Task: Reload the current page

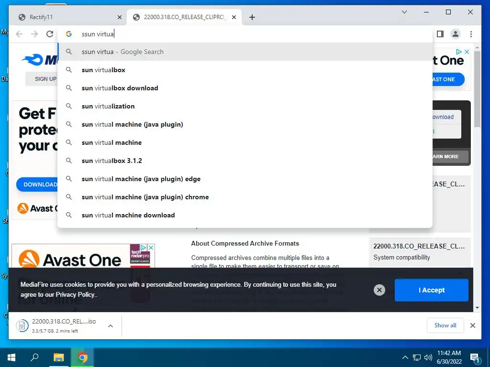Action: pos(50,34)
